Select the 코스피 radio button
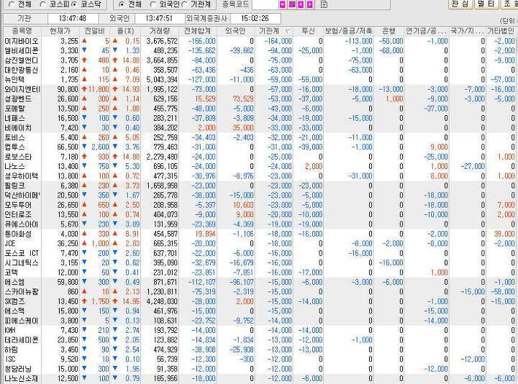 [x=42, y=4]
